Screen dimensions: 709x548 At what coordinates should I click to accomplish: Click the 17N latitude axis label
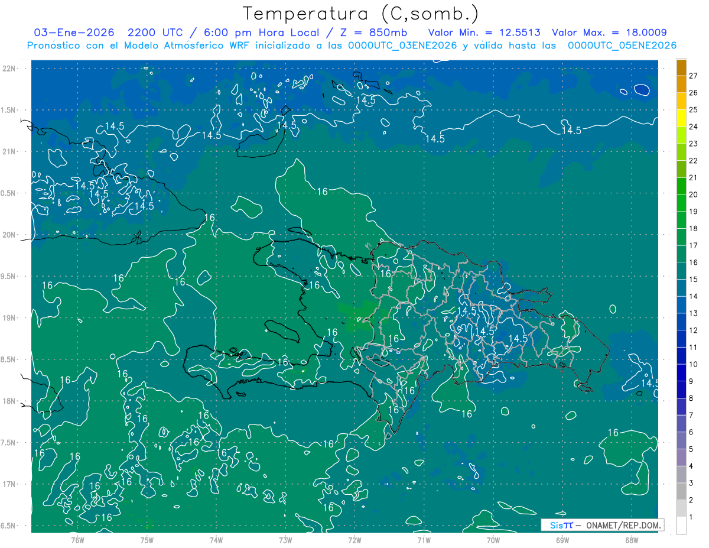(x=9, y=484)
